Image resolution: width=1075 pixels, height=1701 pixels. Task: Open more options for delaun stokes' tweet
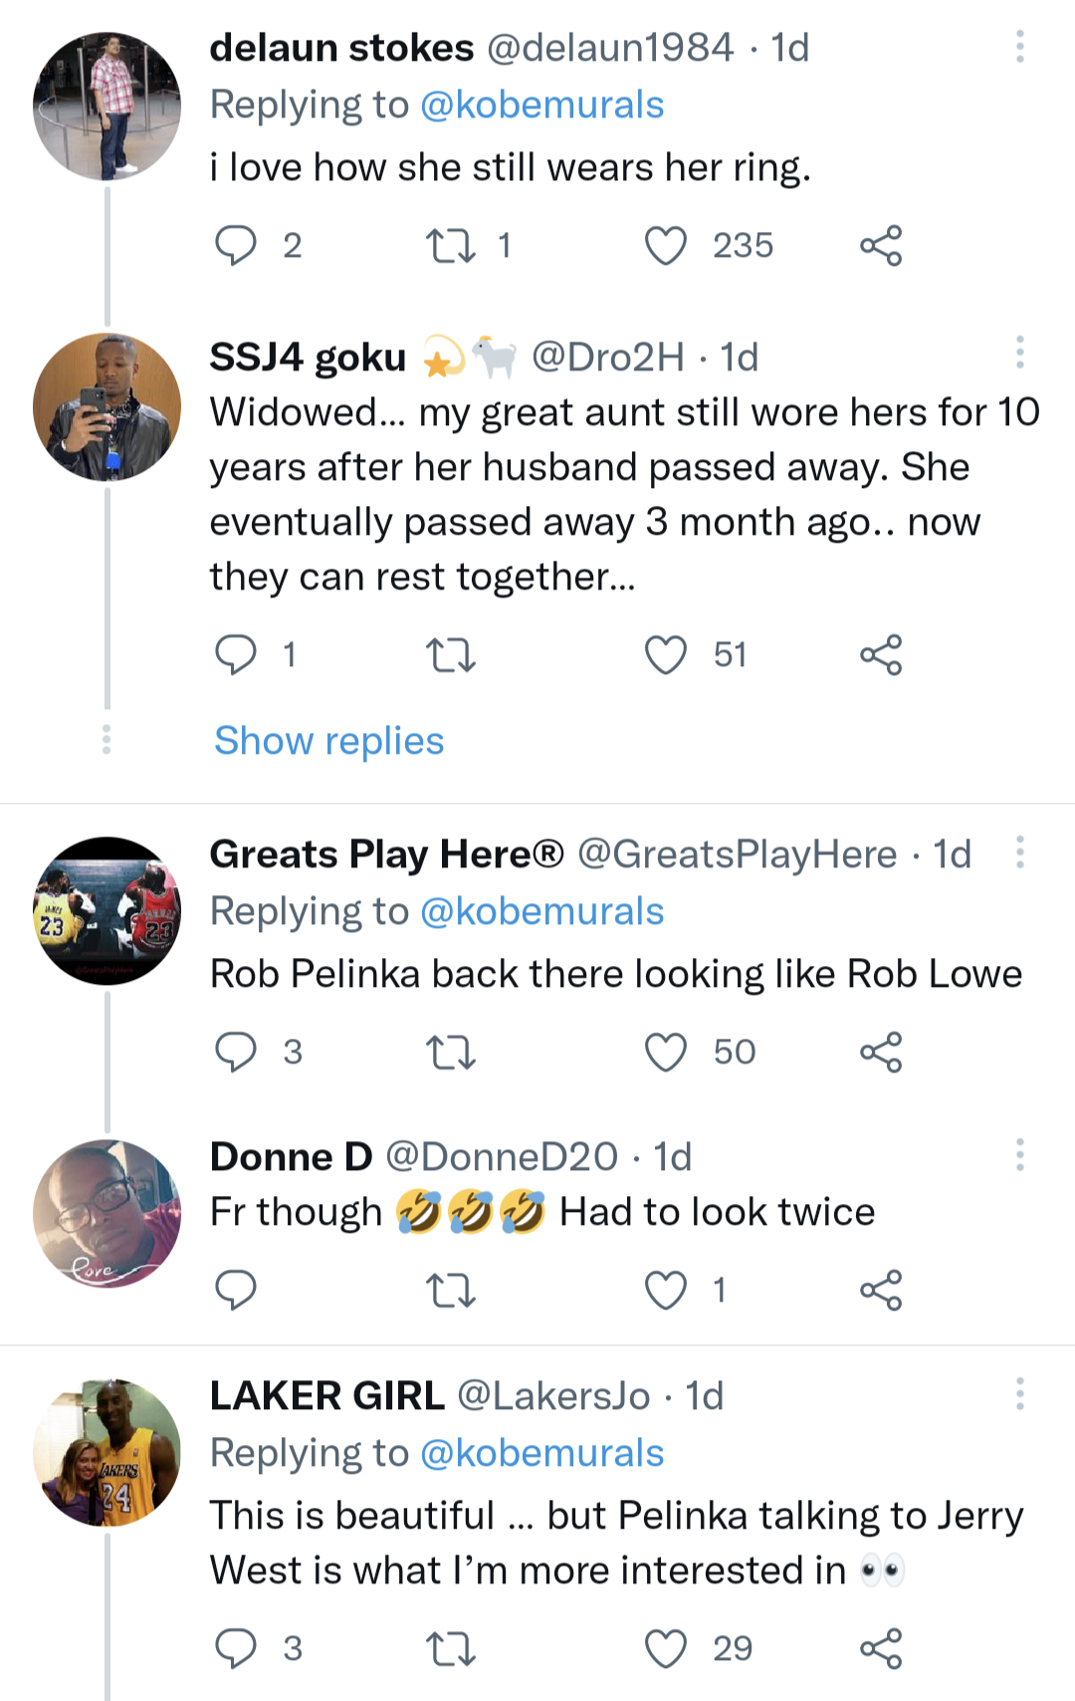coord(1019,47)
